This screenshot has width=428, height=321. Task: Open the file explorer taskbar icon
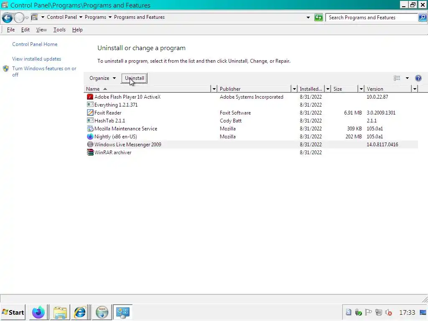tap(60, 312)
